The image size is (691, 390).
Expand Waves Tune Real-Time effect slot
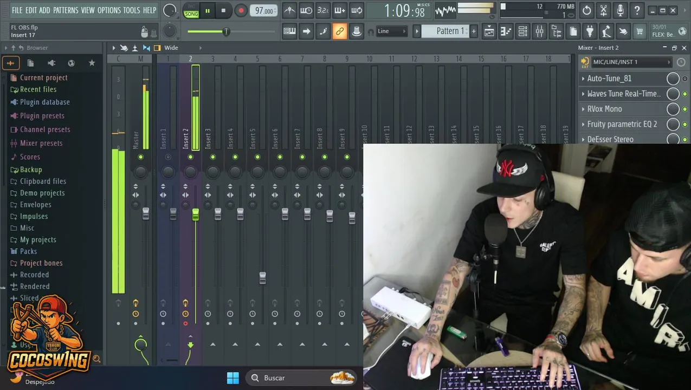pyautogui.click(x=583, y=94)
